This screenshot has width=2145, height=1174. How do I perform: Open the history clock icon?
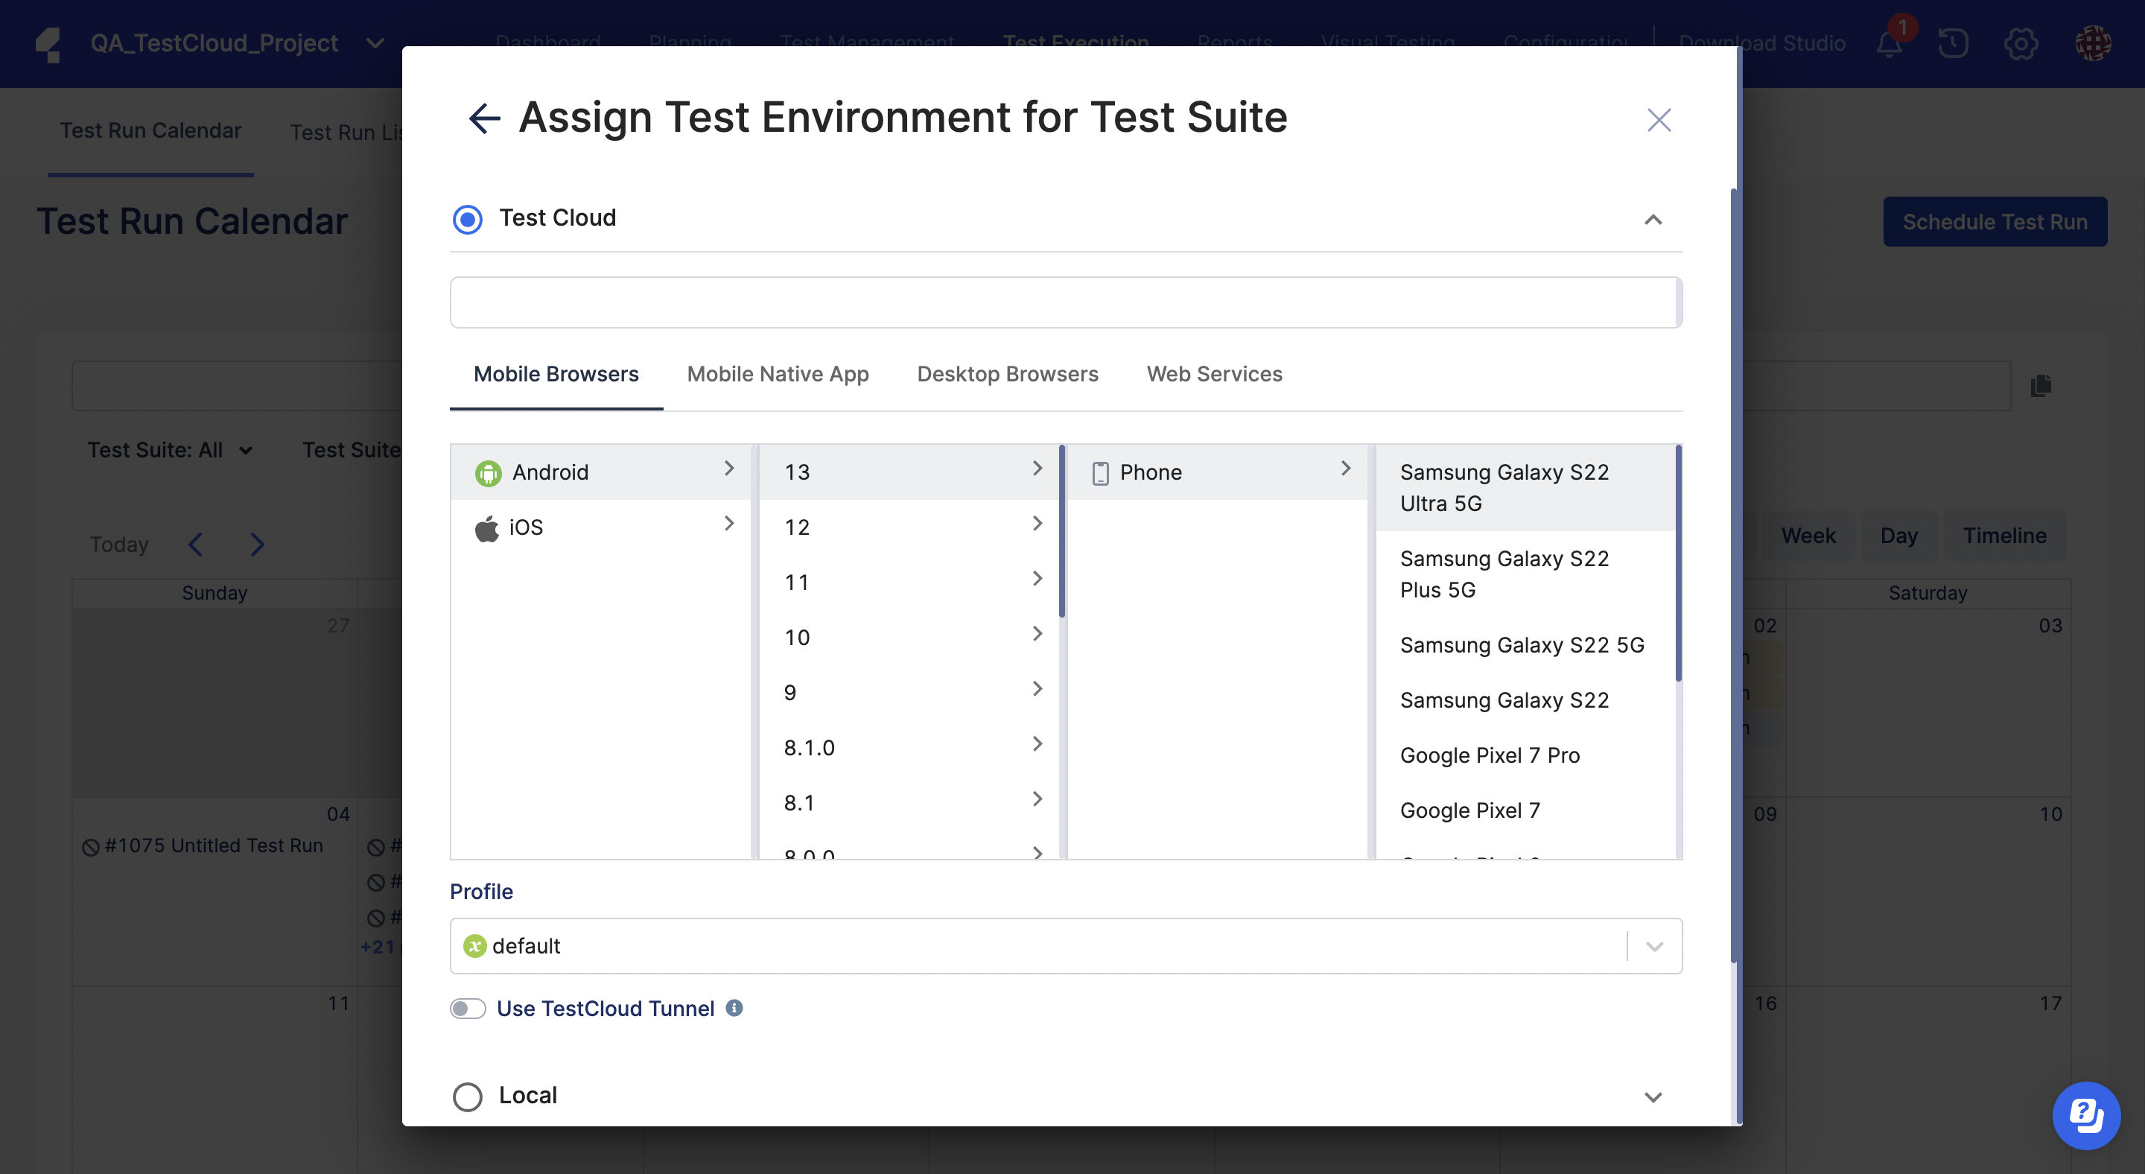pos(1952,42)
